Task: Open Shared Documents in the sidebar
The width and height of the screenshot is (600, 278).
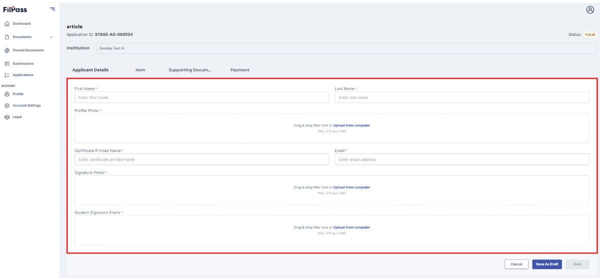Action: click(x=28, y=50)
